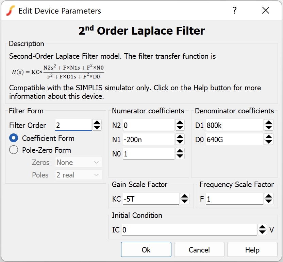
Task: Click the D1 field showing 800k
Action: pos(235,125)
